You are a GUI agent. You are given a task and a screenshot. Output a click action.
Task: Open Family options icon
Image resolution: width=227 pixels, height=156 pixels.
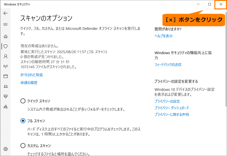tap(6, 107)
